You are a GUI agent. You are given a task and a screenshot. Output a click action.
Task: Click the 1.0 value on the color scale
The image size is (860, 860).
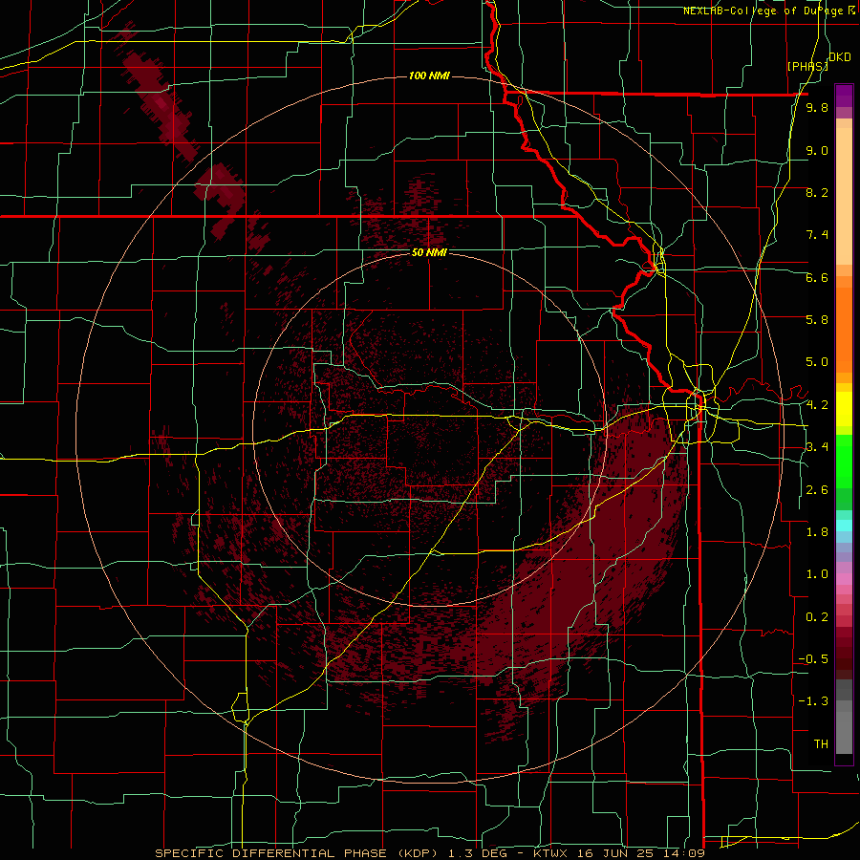(817, 574)
